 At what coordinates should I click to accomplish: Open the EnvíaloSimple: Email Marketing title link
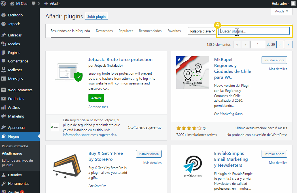coord(231,159)
